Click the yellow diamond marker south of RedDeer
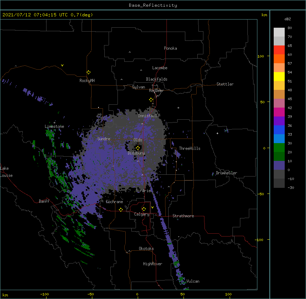Image resolution: width=306 pixels, height=299 pixels. click(151, 100)
